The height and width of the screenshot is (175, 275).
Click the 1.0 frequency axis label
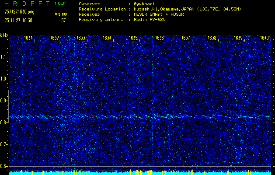(4, 79)
